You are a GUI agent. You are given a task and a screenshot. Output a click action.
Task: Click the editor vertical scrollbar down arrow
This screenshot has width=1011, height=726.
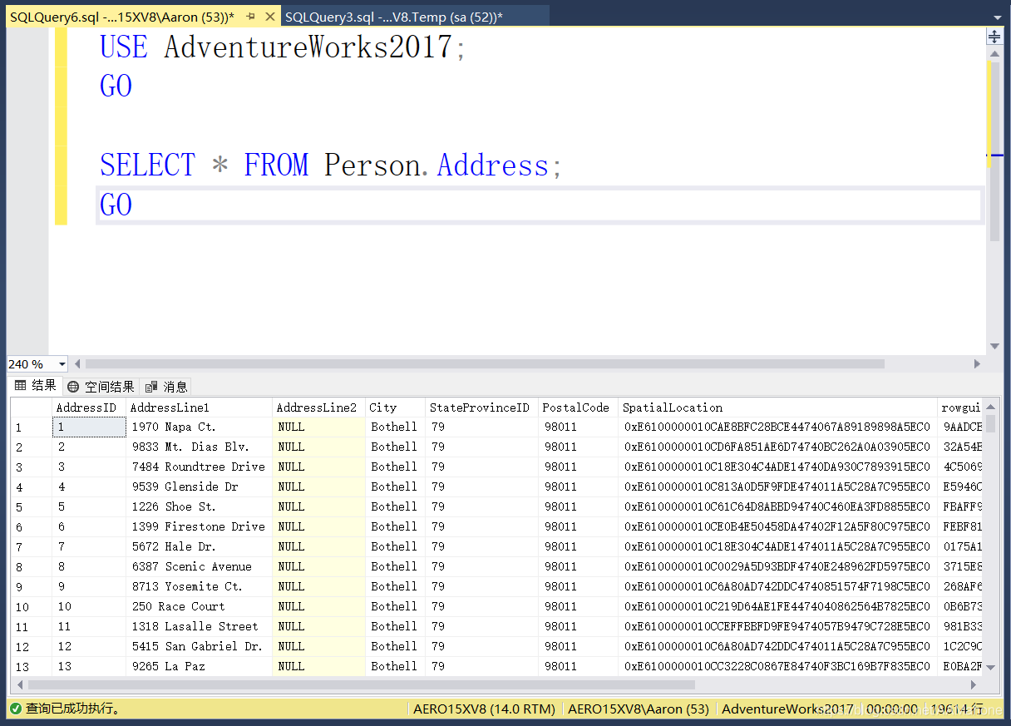(994, 347)
